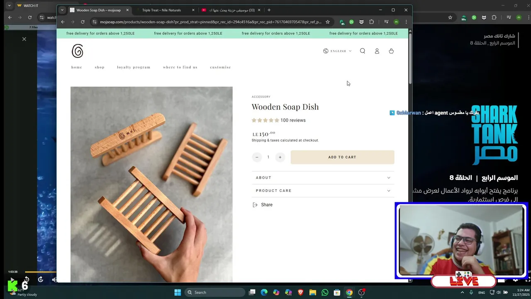
Task: Open the customise menu item
Action: point(220,67)
